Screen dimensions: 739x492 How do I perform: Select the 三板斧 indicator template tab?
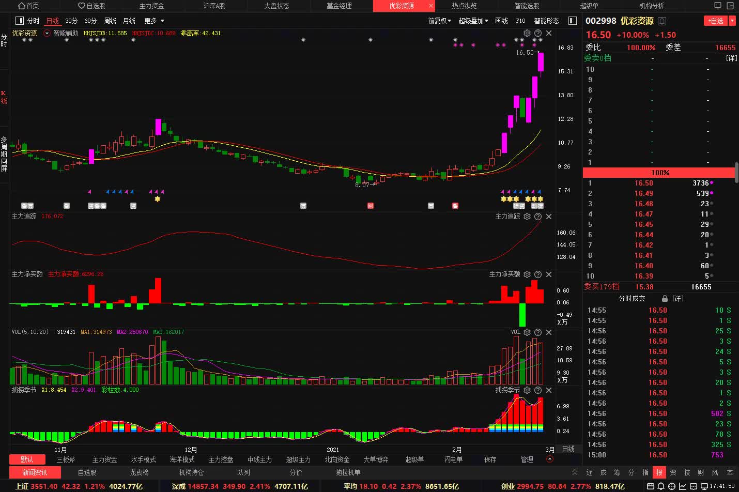[x=66, y=459]
